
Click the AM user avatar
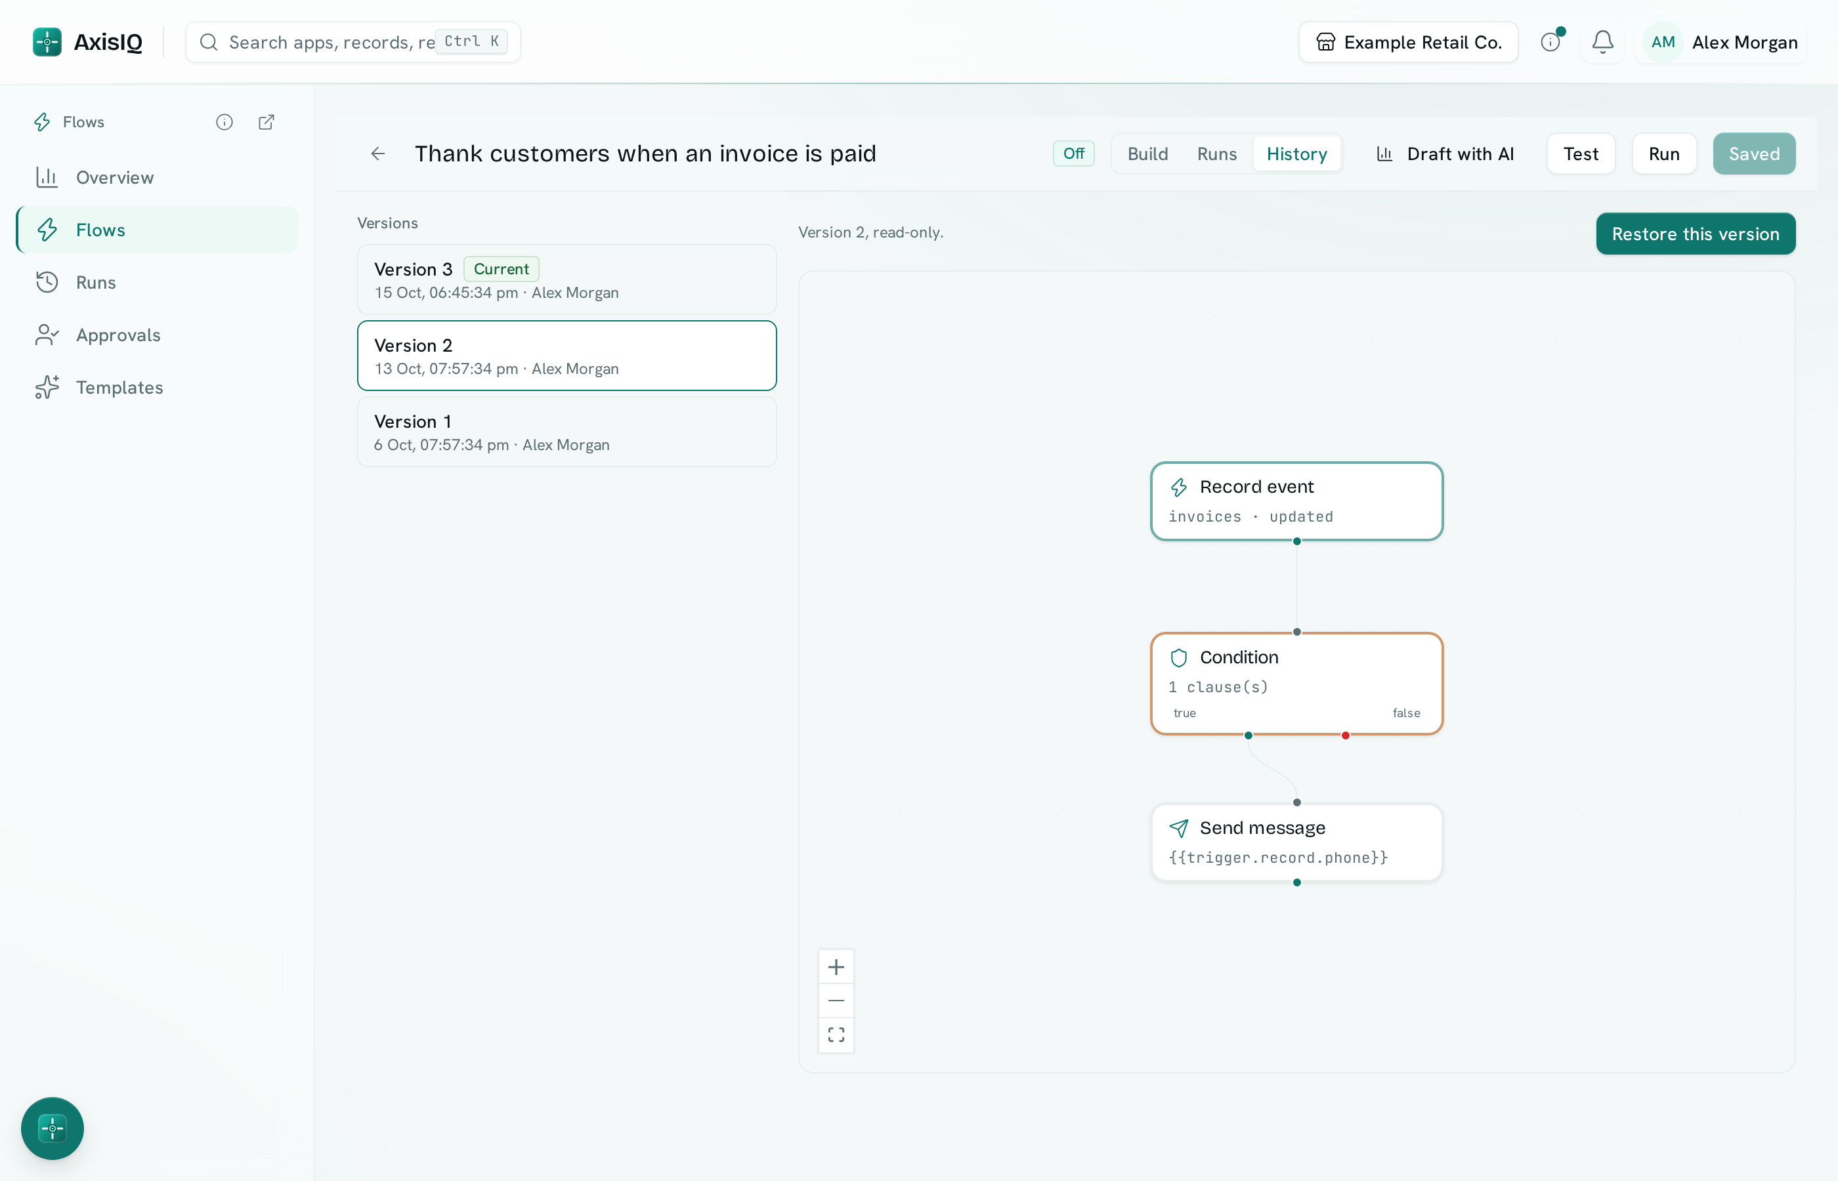pos(1662,42)
